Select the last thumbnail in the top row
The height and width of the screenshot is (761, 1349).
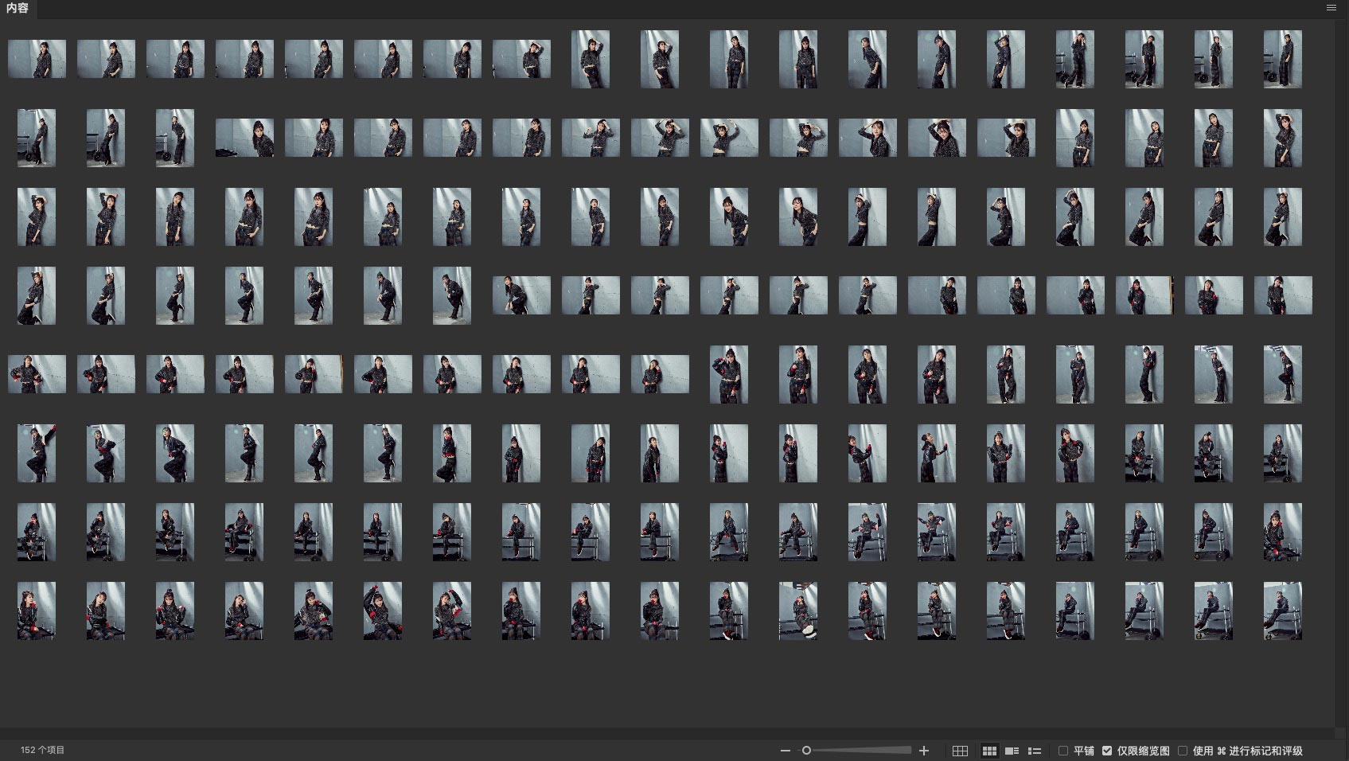point(1282,59)
